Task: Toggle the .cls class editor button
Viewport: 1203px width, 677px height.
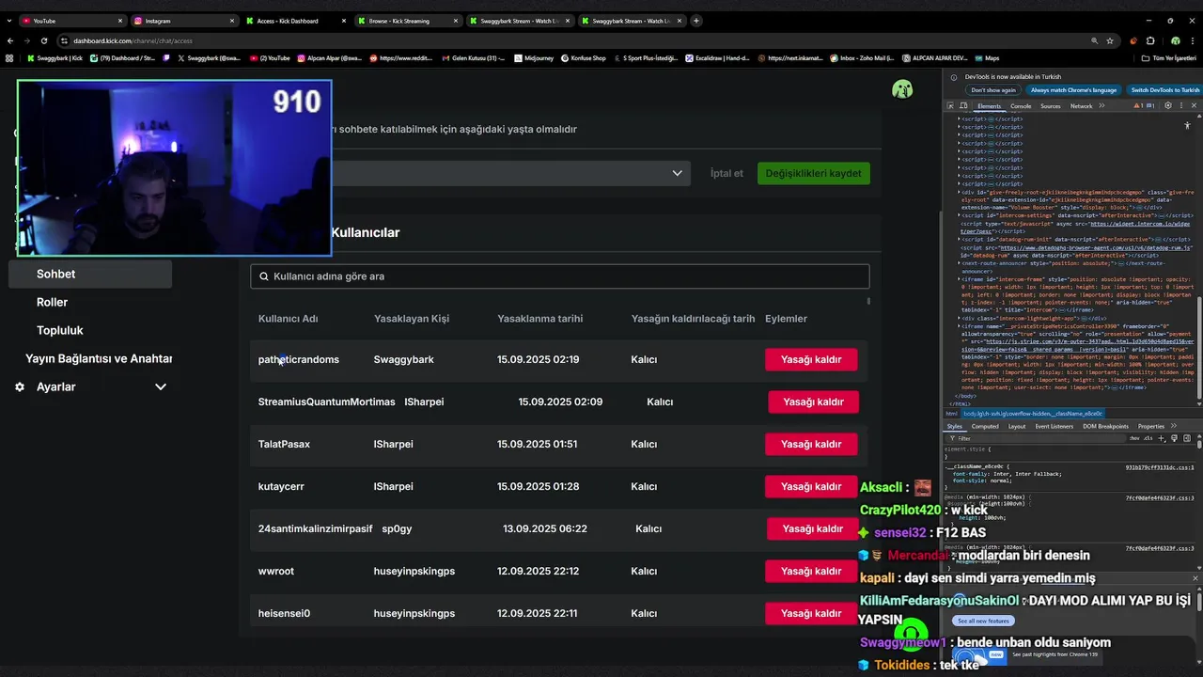Action: click(x=1148, y=438)
